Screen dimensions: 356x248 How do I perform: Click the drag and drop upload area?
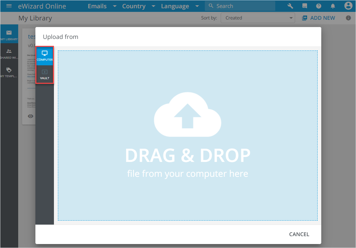188,135
